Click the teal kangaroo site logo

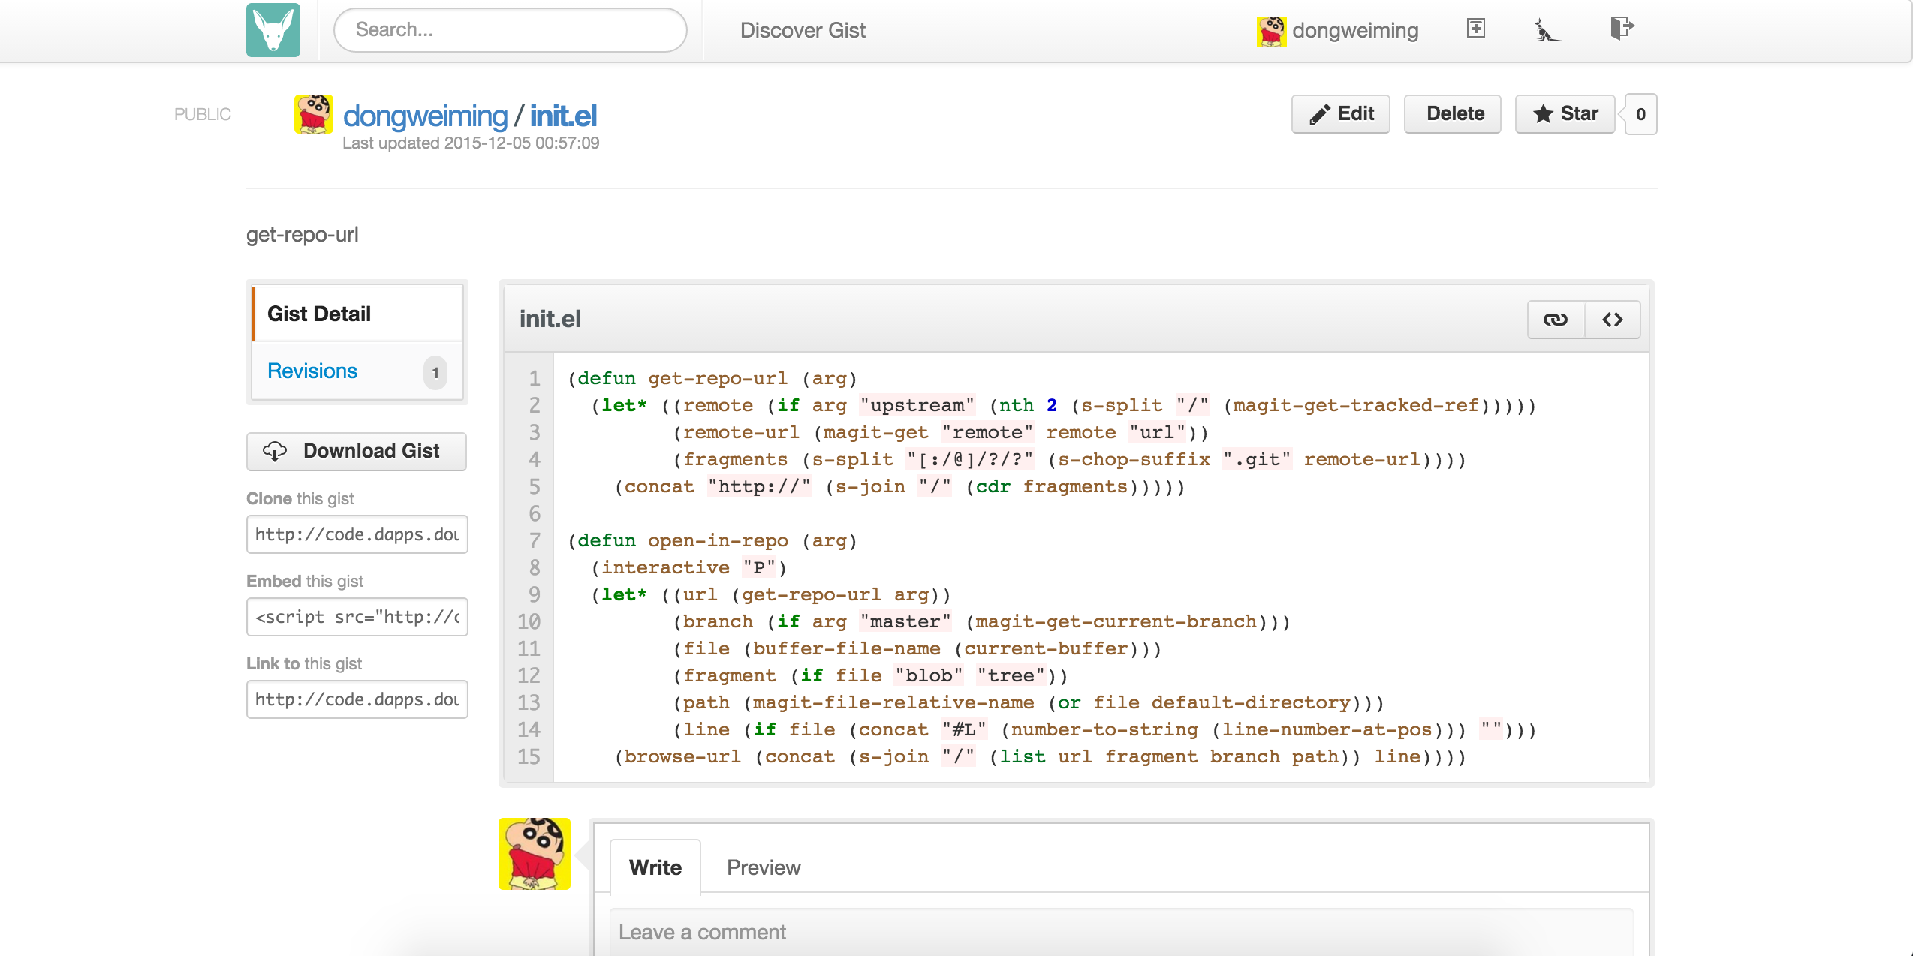[x=273, y=30]
